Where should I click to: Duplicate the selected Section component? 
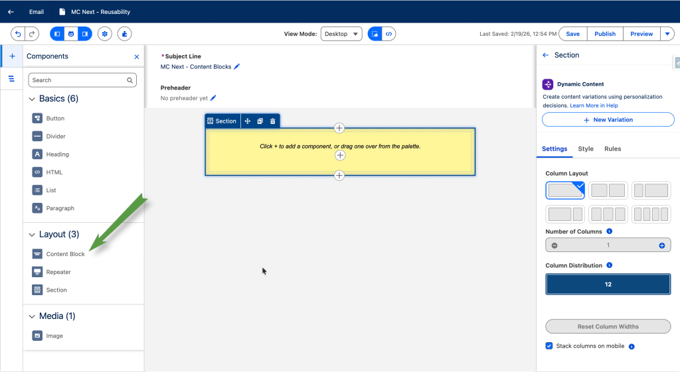260,121
